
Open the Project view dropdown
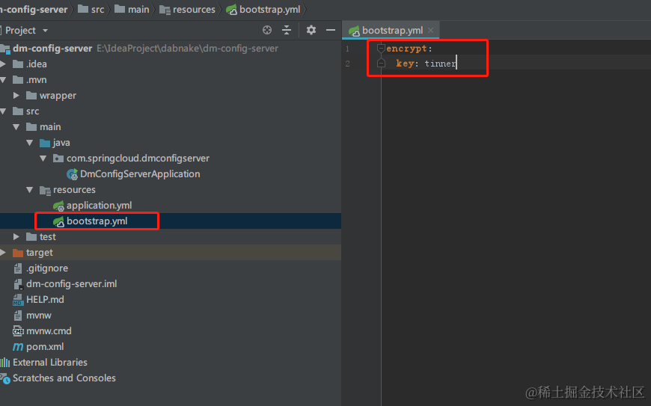tap(45, 30)
